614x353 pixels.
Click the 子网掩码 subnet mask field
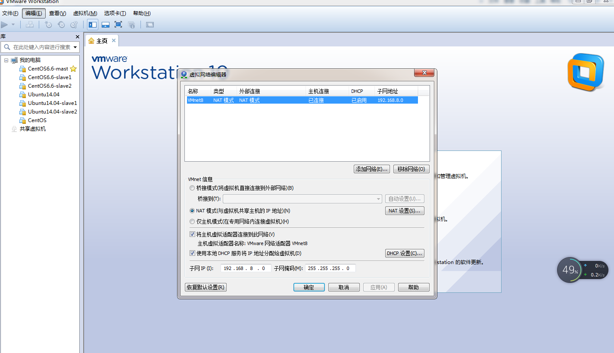pyautogui.click(x=330, y=268)
